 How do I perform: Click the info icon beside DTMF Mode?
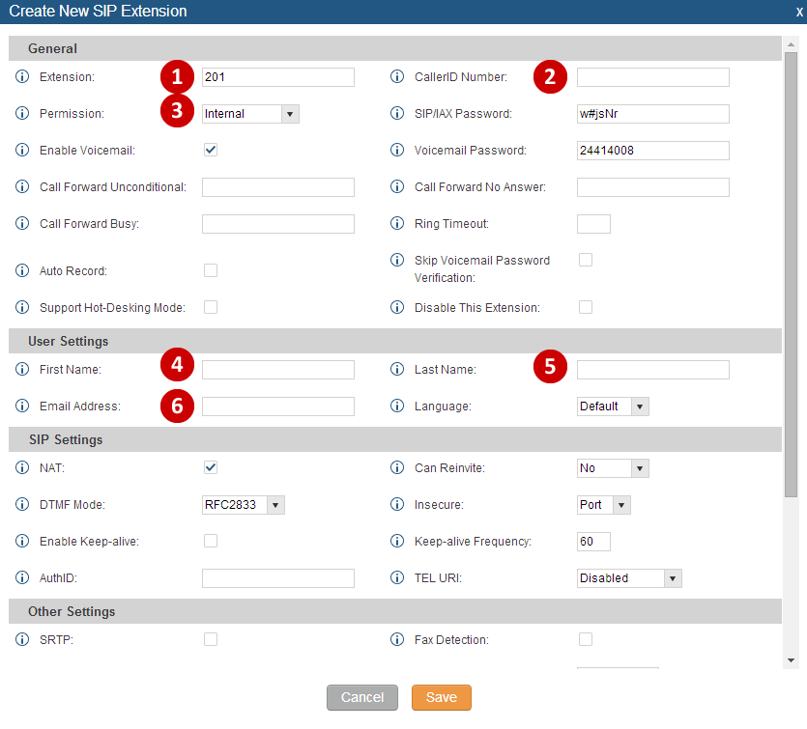click(23, 505)
